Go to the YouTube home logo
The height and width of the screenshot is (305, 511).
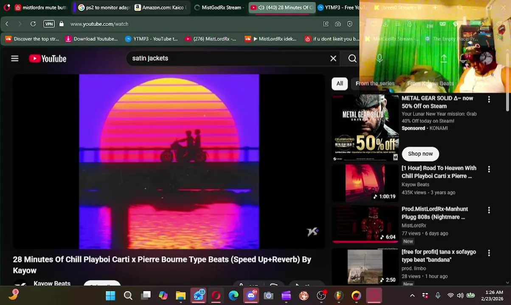pyautogui.click(x=48, y=58)
